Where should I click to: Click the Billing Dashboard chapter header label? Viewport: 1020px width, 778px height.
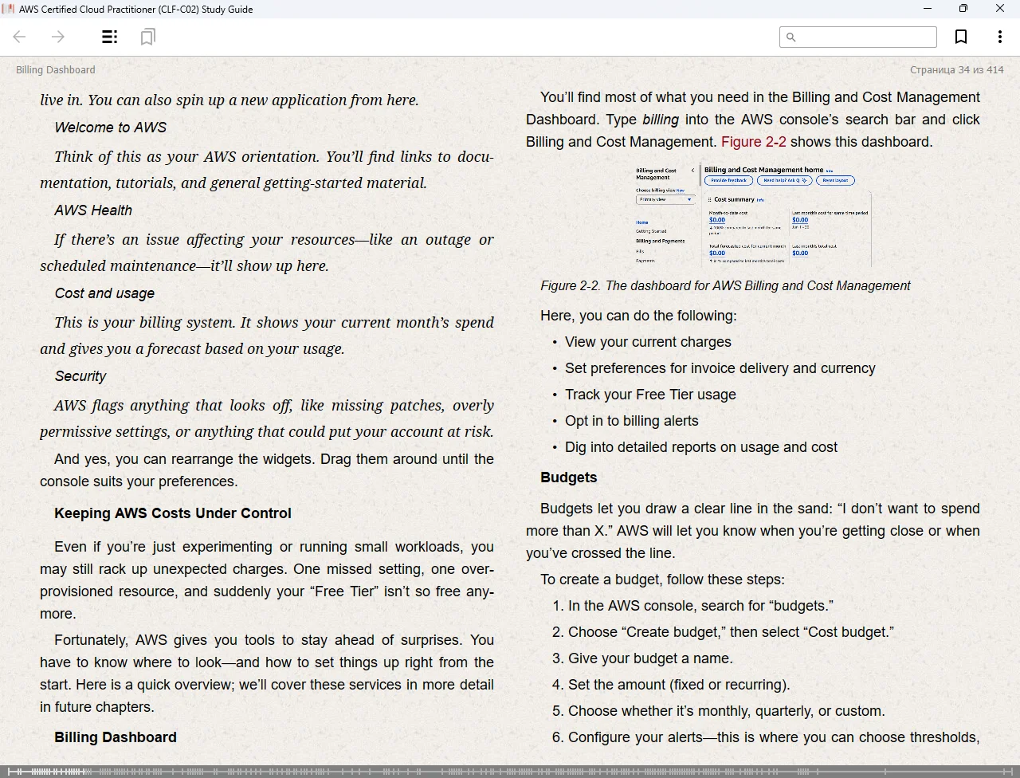pos(55,70)
